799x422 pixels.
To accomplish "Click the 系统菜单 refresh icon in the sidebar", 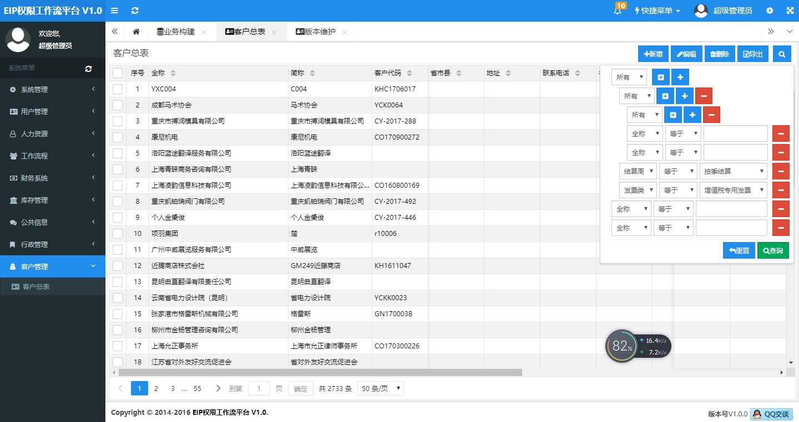I will 88,68.
